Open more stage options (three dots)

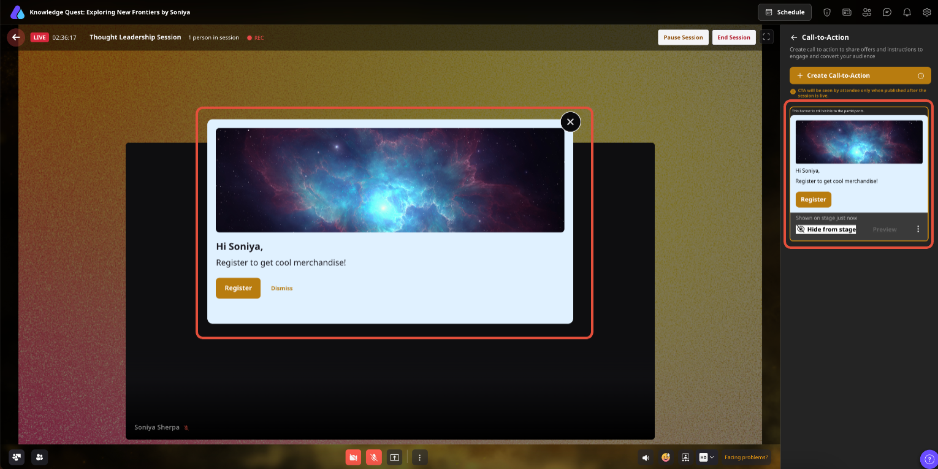[x=420, y=457]
